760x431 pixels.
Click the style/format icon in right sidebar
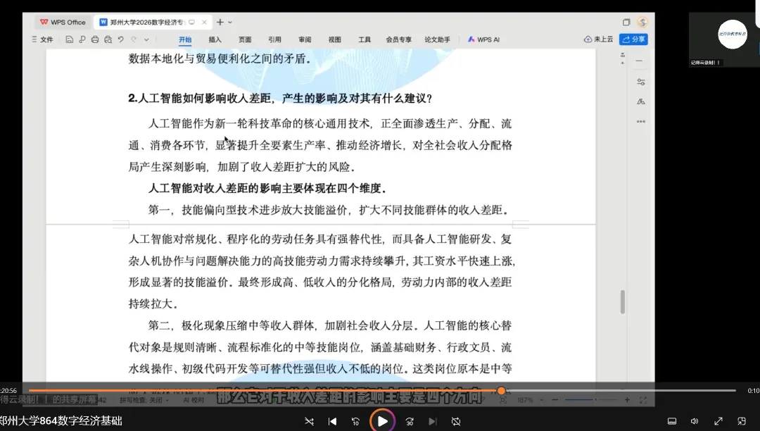[x=641, y=102]
